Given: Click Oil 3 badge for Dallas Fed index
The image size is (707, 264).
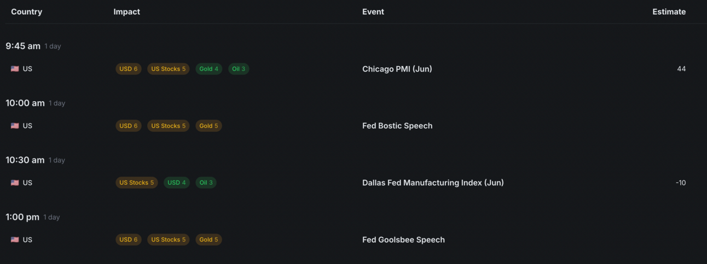Looking at the screenshot, I should pos(206,183).
